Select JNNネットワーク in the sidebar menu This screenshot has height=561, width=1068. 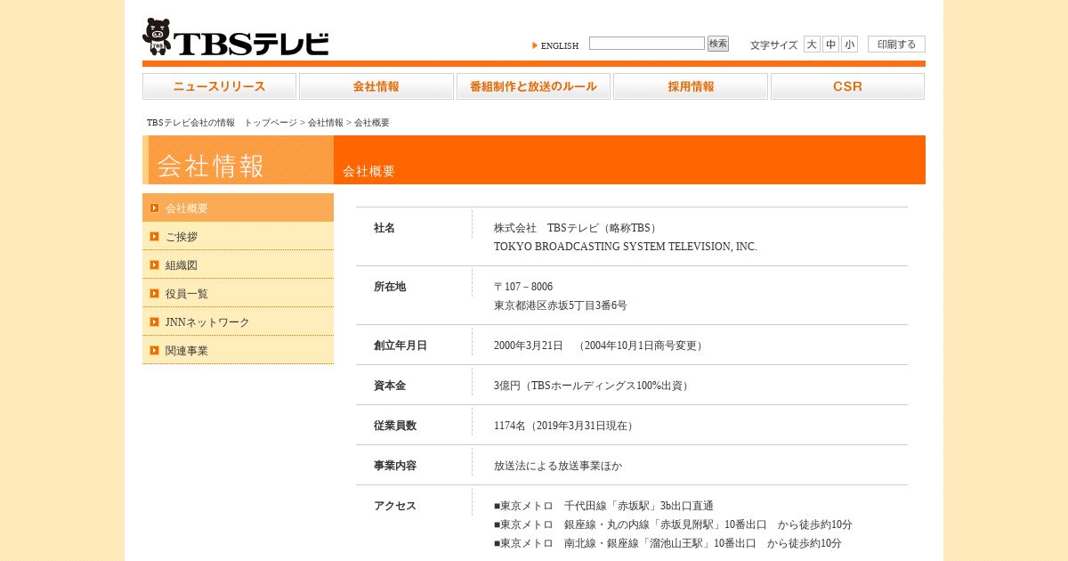[x=238, y=321]
